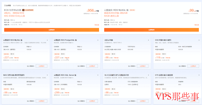
Task: Add SLS 日志服务 to cart
Action: coord(132,101)
